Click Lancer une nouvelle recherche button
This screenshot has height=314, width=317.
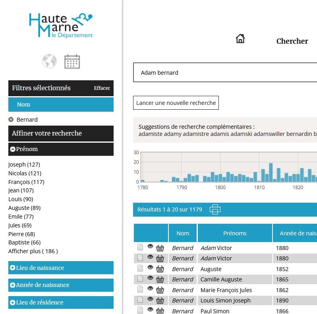click(176, 103)
